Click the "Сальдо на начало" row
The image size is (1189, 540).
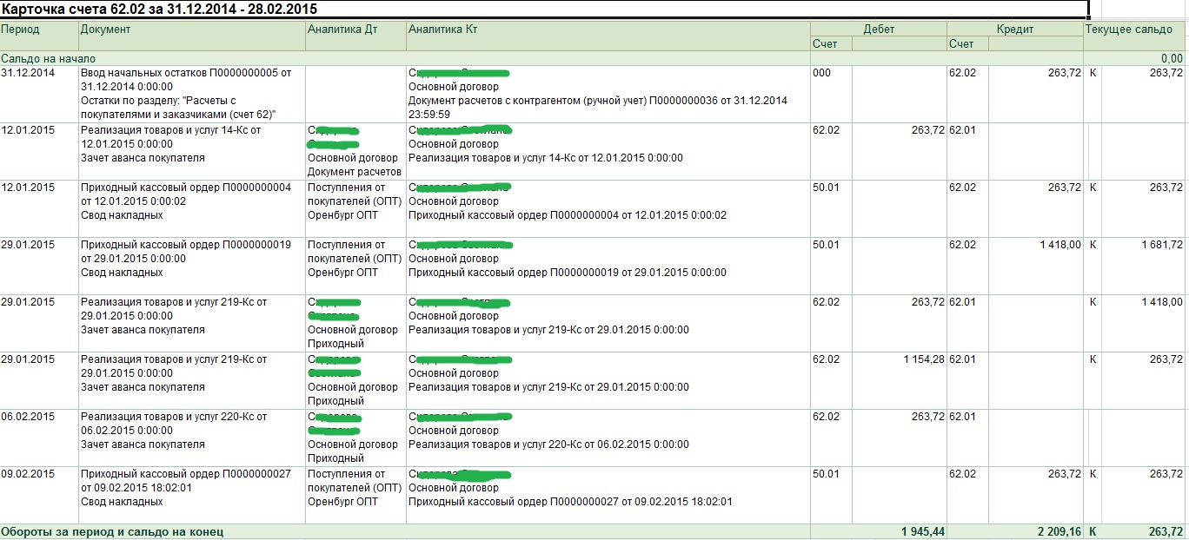[x=594, y=58]
